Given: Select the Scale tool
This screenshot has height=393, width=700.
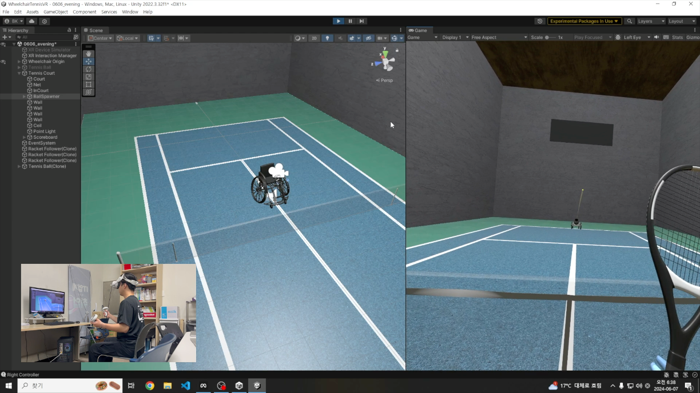Looking at the screenshot, I should (x=89, y=77).
